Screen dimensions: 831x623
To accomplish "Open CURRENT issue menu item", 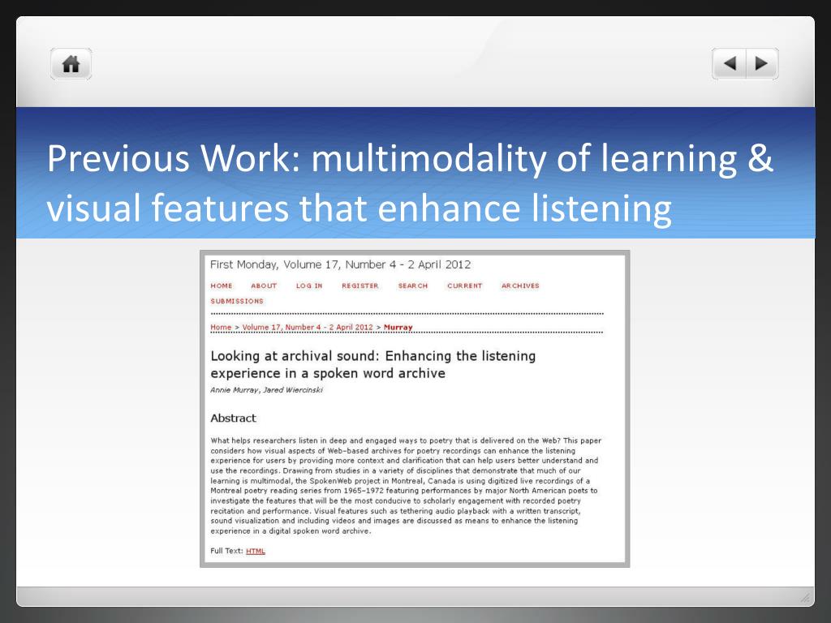I will (x=464, y=286).
